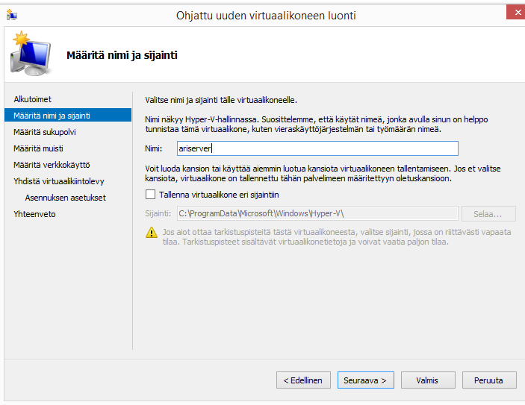Click the Nimi: label
The width and height of the screenshot is (525, 405).
[153, 148]
